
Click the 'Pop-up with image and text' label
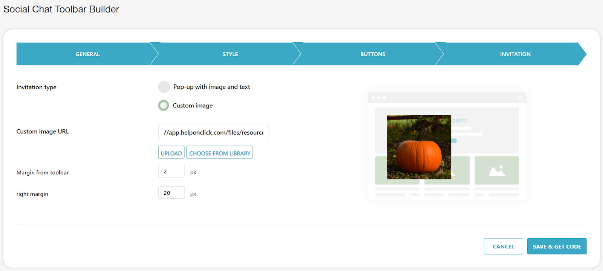pyautogui.click(x=211, y=87)
